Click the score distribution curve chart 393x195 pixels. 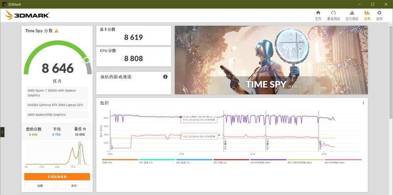click(57, 153)
